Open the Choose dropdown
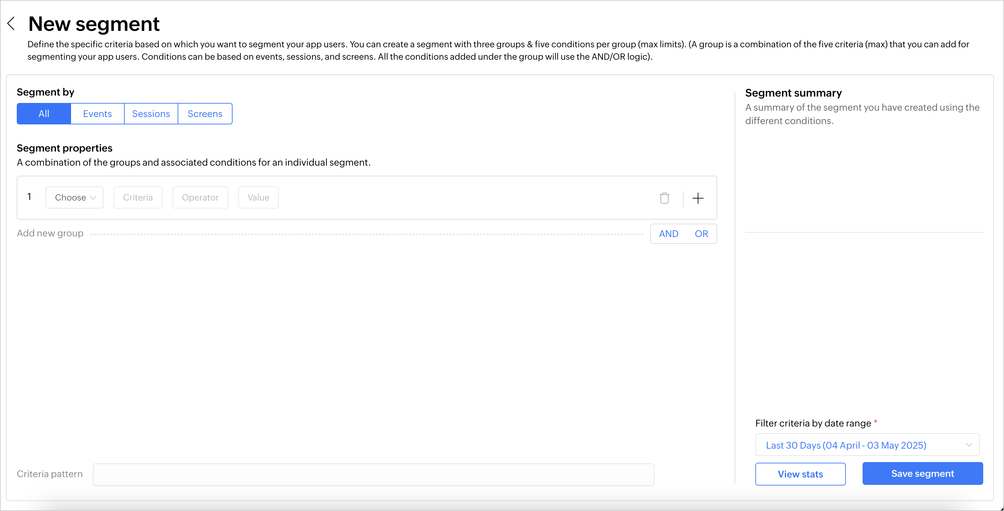1004x511 pixels. coord(74,197)
